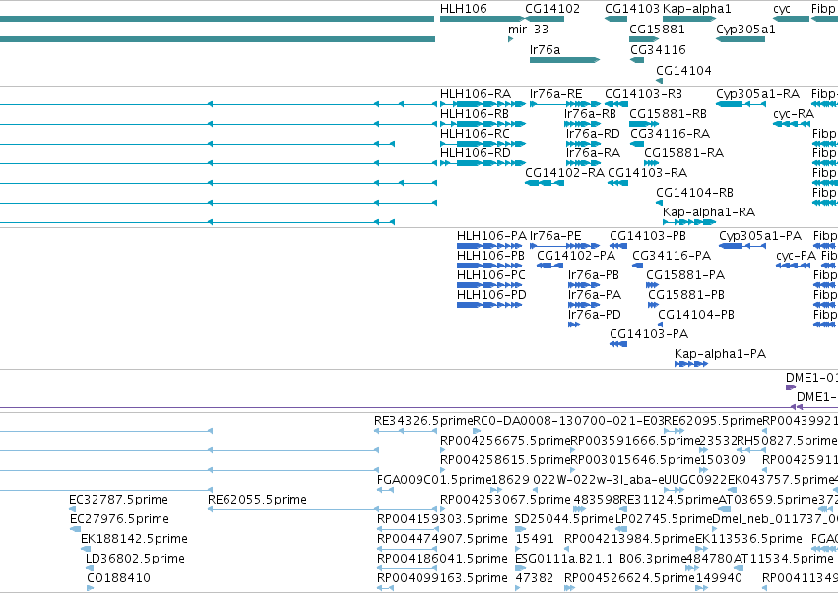Select transcript Ir76a-RB
This screenshot has height=593, width=838.
(590, 114)
